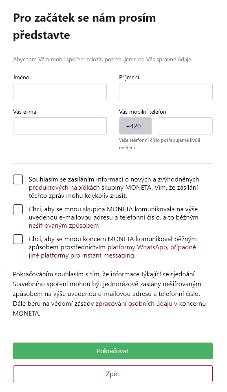Viewport: 227px width, 392px height.
Task: Check the WhatsApp communication consent box
Action: [x=18, y=239]
